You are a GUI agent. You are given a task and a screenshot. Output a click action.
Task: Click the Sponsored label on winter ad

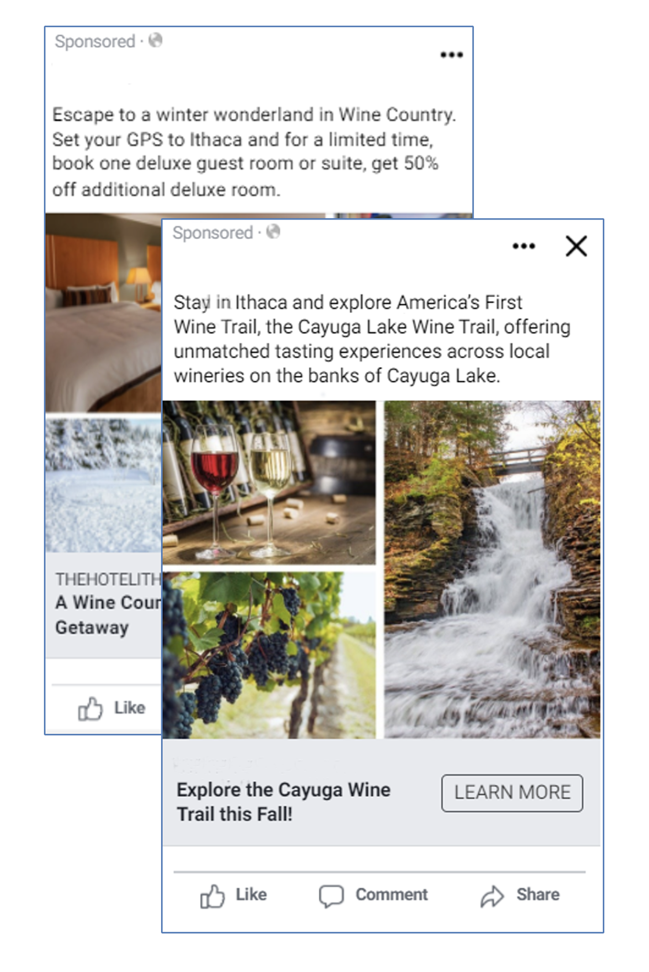[95, 42]
